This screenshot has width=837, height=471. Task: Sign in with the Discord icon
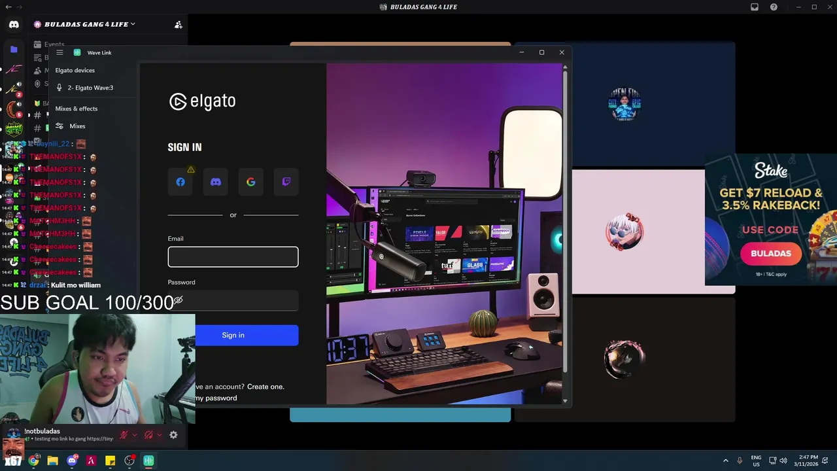pyautogui.click(x=216, y=182)
